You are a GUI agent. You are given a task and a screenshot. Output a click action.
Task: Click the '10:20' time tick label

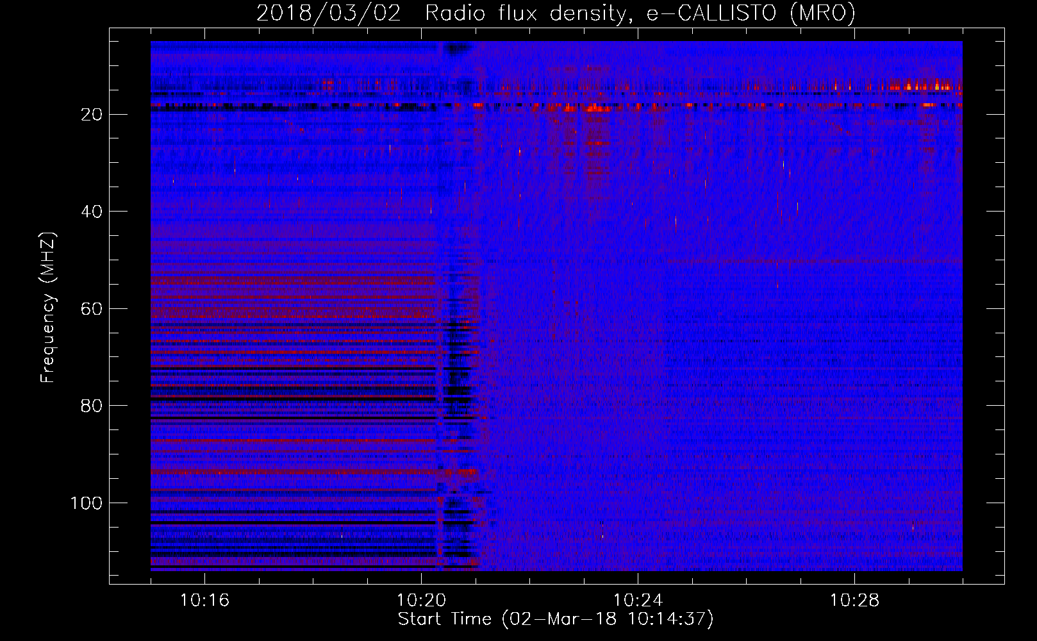pos(421,601)
